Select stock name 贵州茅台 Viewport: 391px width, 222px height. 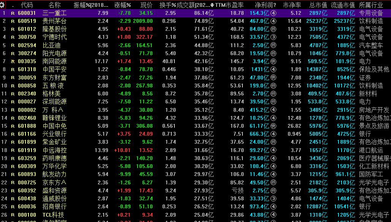pos(55,21)
